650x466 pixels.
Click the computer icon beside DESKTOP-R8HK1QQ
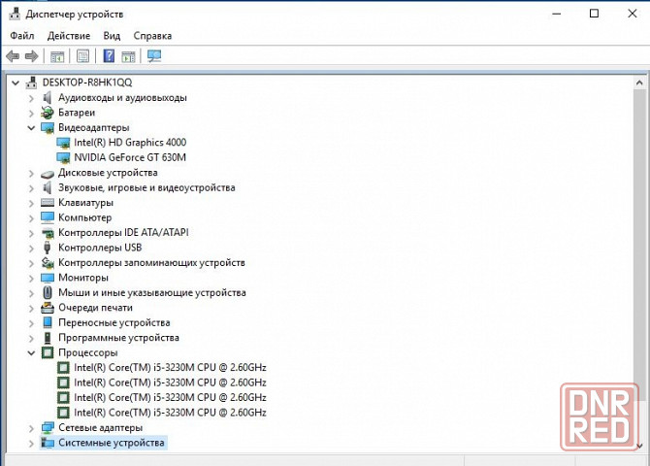click(x=31, y=83)
